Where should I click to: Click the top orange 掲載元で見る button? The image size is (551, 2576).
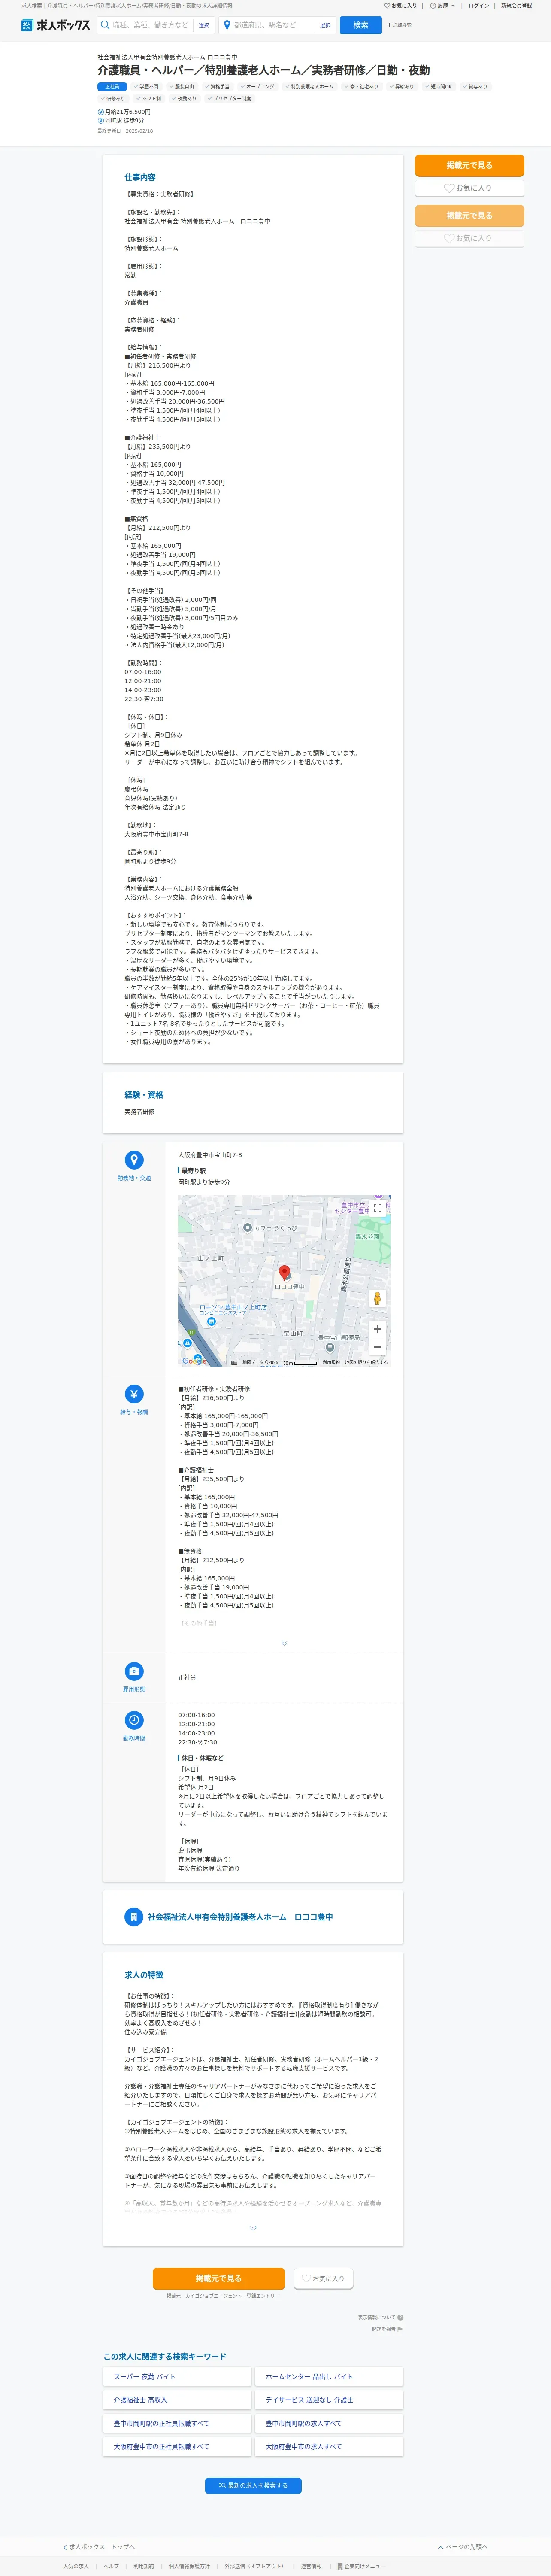point(469,166)
